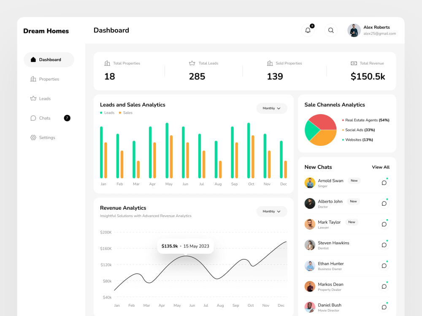
Task: Click the Properties building icon in sidebar
Action: pyautogui.click(x=33, y=79)
